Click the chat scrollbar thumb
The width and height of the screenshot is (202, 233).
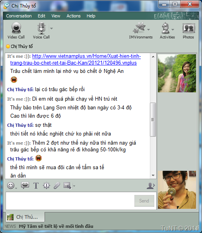click(153, 120)
